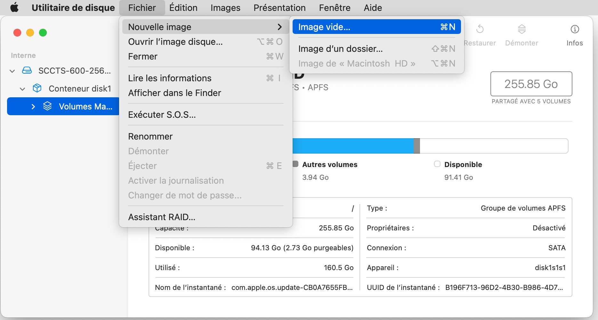The image size is (598, 320).
Task: Close the Fichier menu in menu bar
Action: pyautogui.click(x=142, y=7)
